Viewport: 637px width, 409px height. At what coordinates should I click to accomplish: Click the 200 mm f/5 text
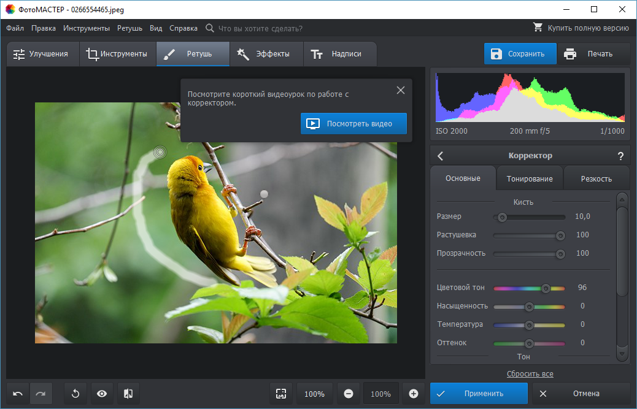point(530,131)
